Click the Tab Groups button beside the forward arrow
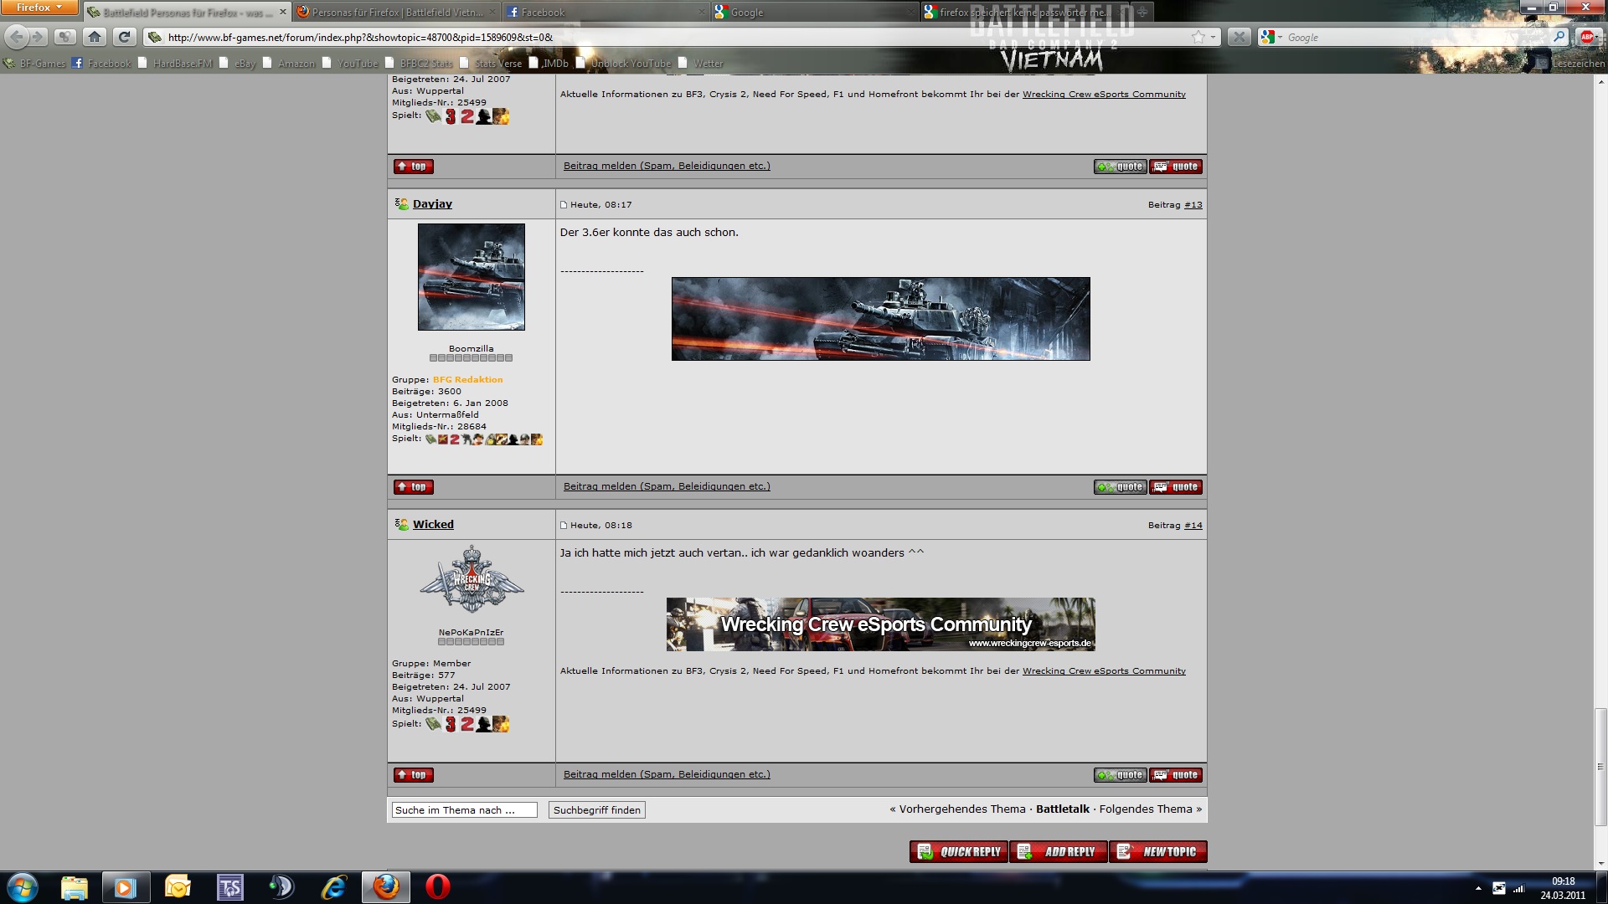 point(65,37)
